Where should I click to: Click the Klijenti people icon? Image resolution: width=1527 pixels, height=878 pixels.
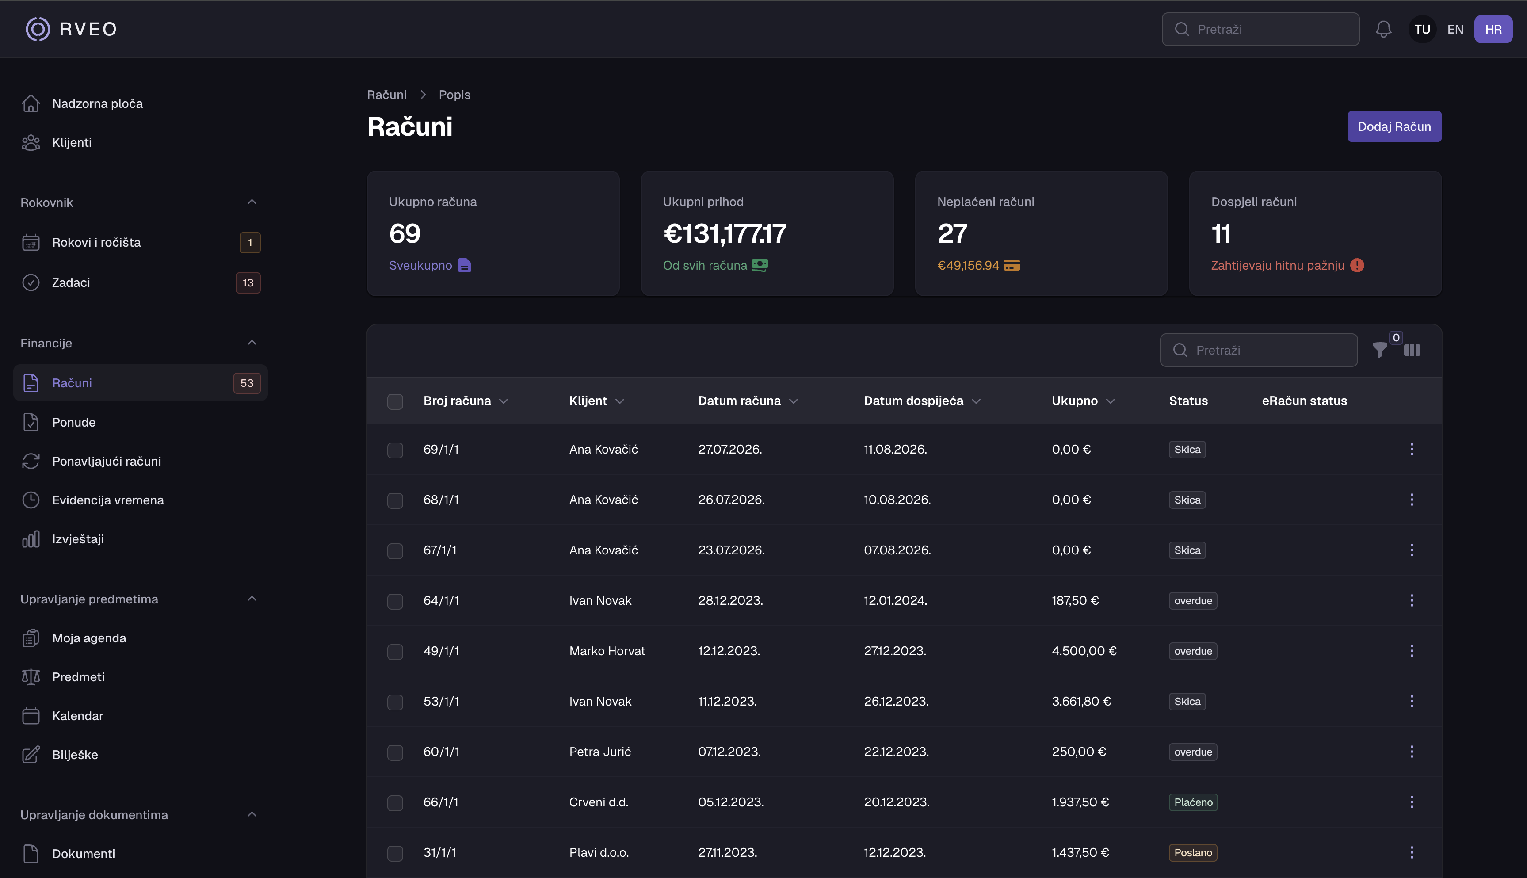point(31,142)
